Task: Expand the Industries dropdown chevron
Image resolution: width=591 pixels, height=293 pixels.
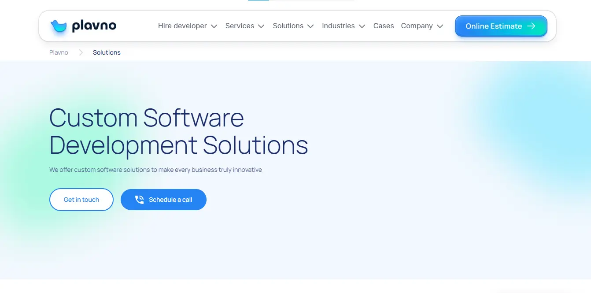Action: pos(362,26)
